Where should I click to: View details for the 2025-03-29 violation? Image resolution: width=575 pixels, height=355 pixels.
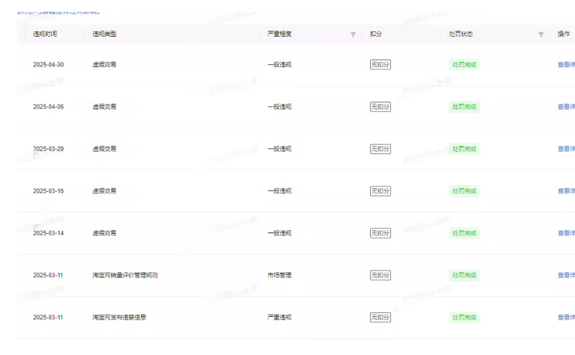565,149
